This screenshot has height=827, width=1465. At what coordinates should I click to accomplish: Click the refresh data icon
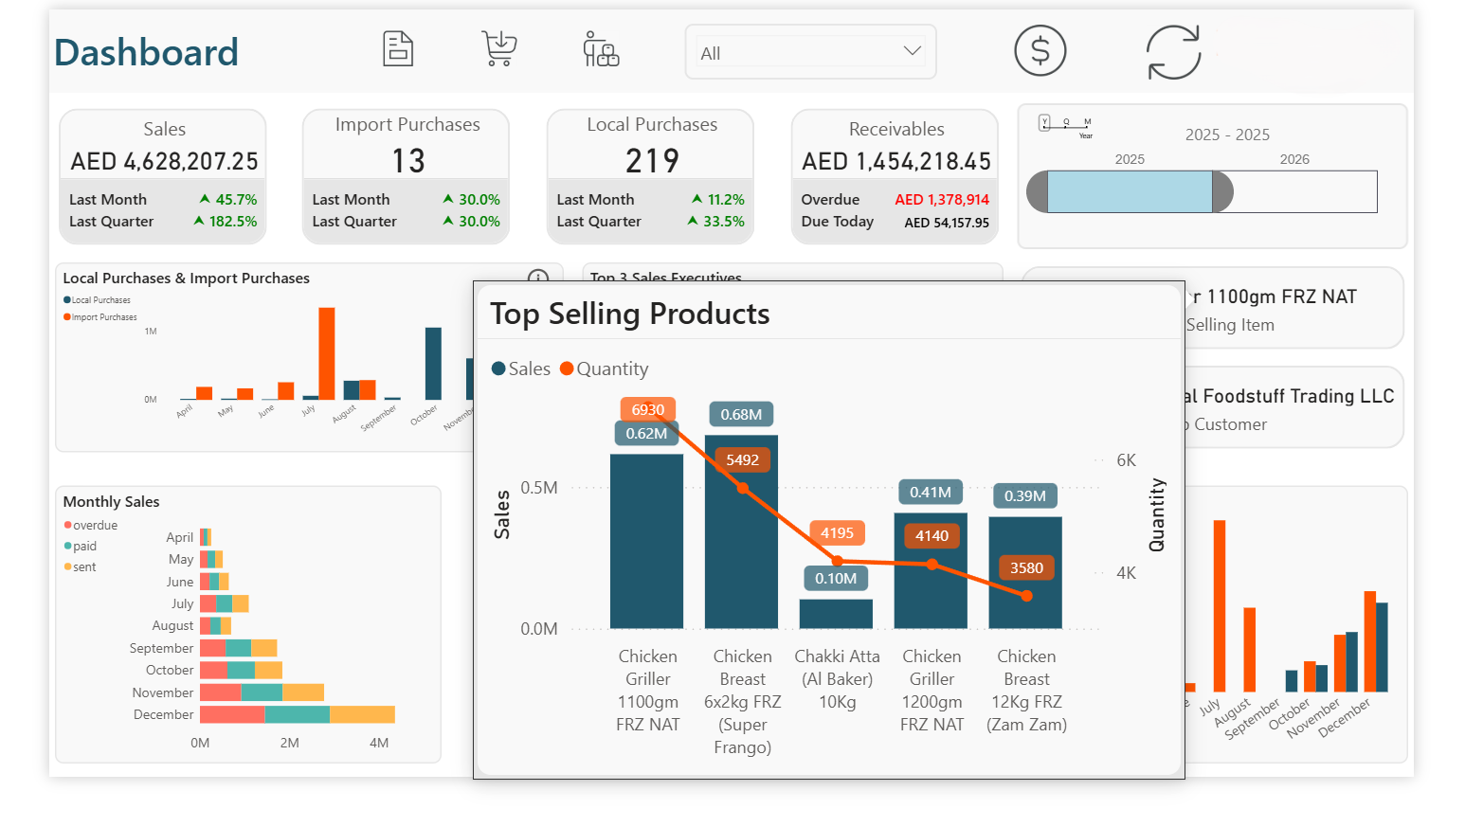click(1173, 51)
